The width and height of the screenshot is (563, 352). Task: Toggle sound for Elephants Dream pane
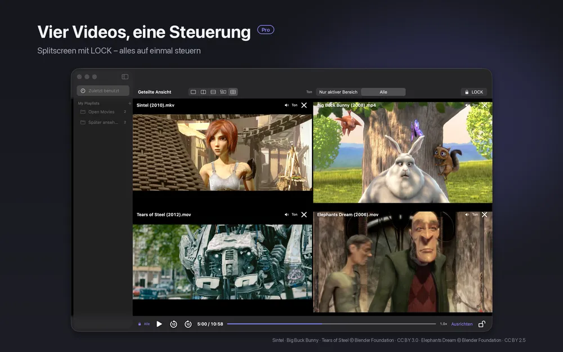(471, 215)
